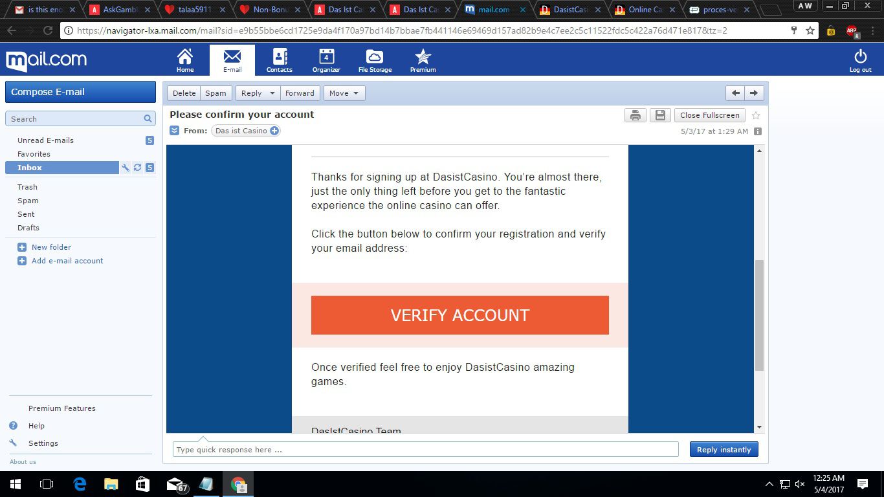
Task: Click Reply instantly button
Action: click(x=724, y=450)
